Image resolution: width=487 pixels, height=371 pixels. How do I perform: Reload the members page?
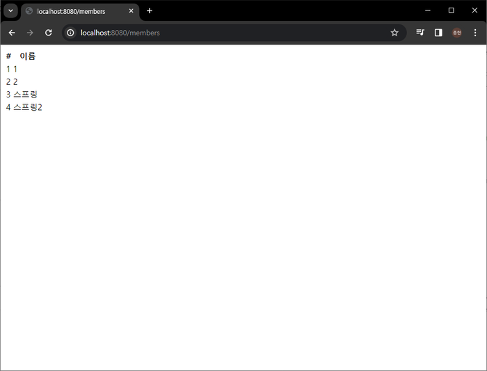pyautogui.click(x=49, y=33)
